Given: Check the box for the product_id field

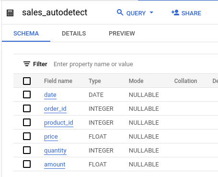Looking at the screenshot, I should coord(27,122).
